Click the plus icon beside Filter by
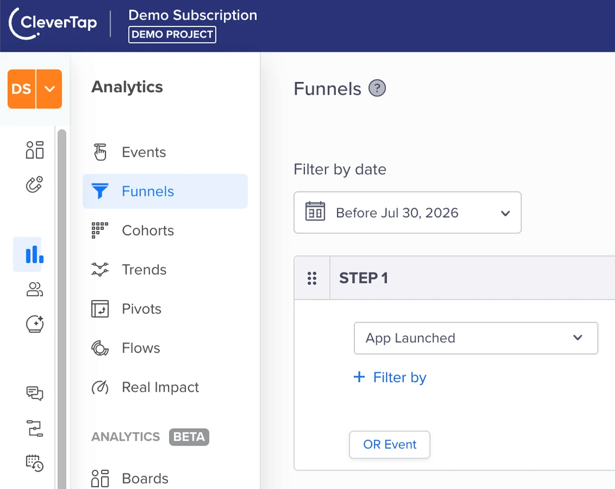 [359, 377]
